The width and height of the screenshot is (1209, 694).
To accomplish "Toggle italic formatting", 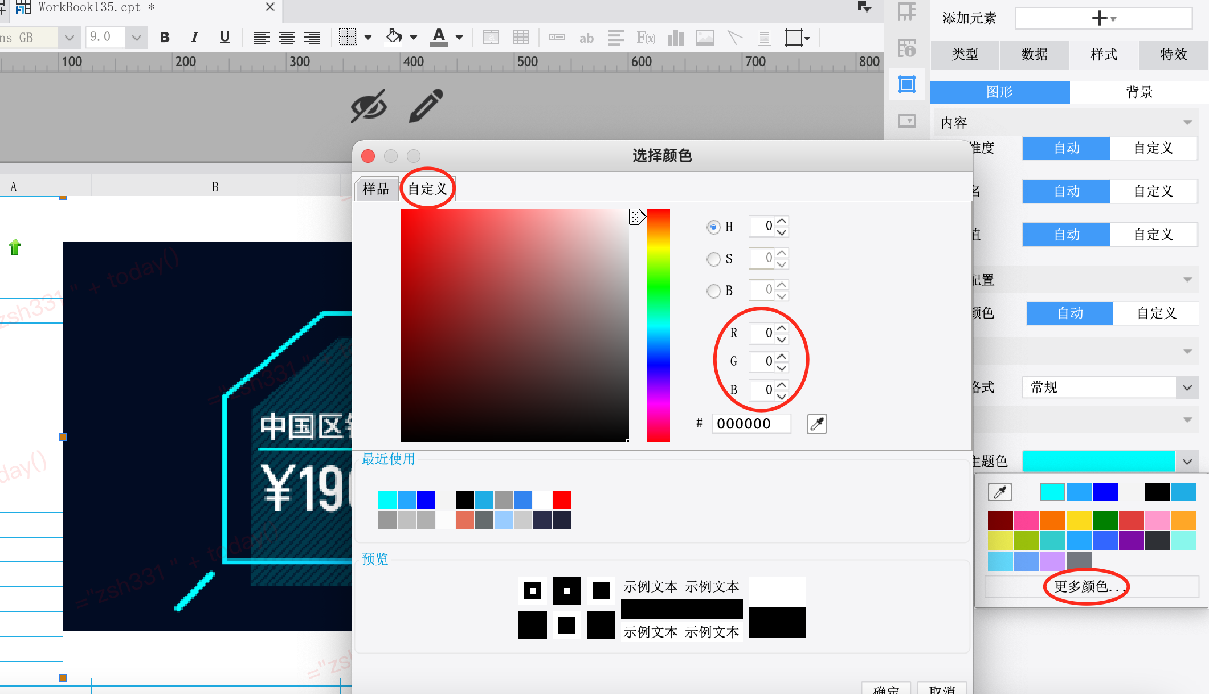I will (x=194, y=38).
